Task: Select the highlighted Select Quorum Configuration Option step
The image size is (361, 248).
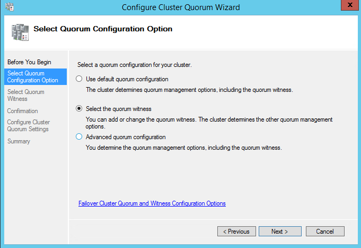Action: coord(36,76)
